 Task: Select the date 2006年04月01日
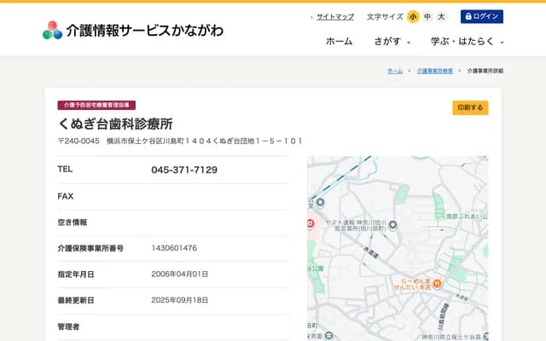click(x=180, y=275)
